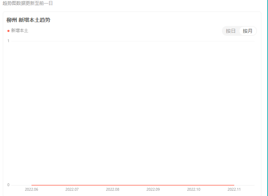This screenshot has height=196, width=268.
Task: Select the 2022.08 x-axis label
Action: point(113,189)
